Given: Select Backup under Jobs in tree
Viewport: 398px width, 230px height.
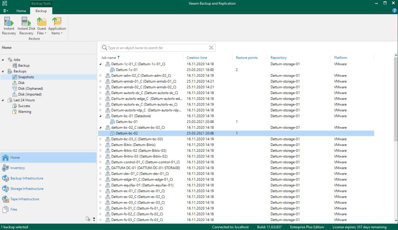Looking at the screenshot, I should (x=24, y=65).
